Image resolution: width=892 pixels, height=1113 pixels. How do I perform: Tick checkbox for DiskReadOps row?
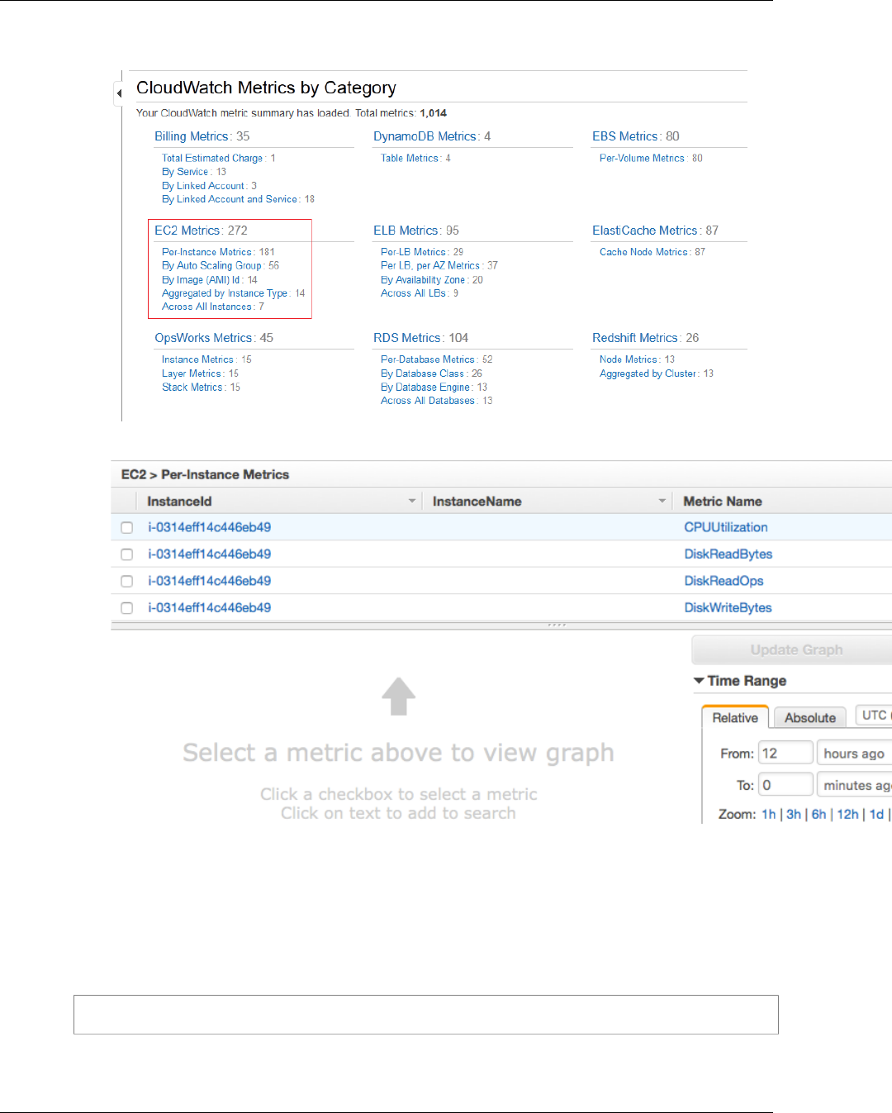point(126,581)
